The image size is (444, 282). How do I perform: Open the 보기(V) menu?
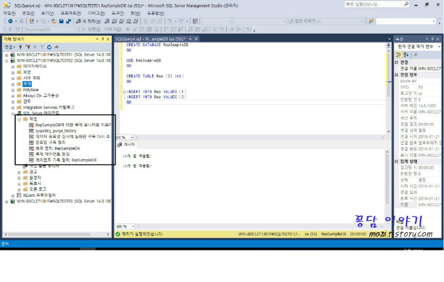[47, 13]
